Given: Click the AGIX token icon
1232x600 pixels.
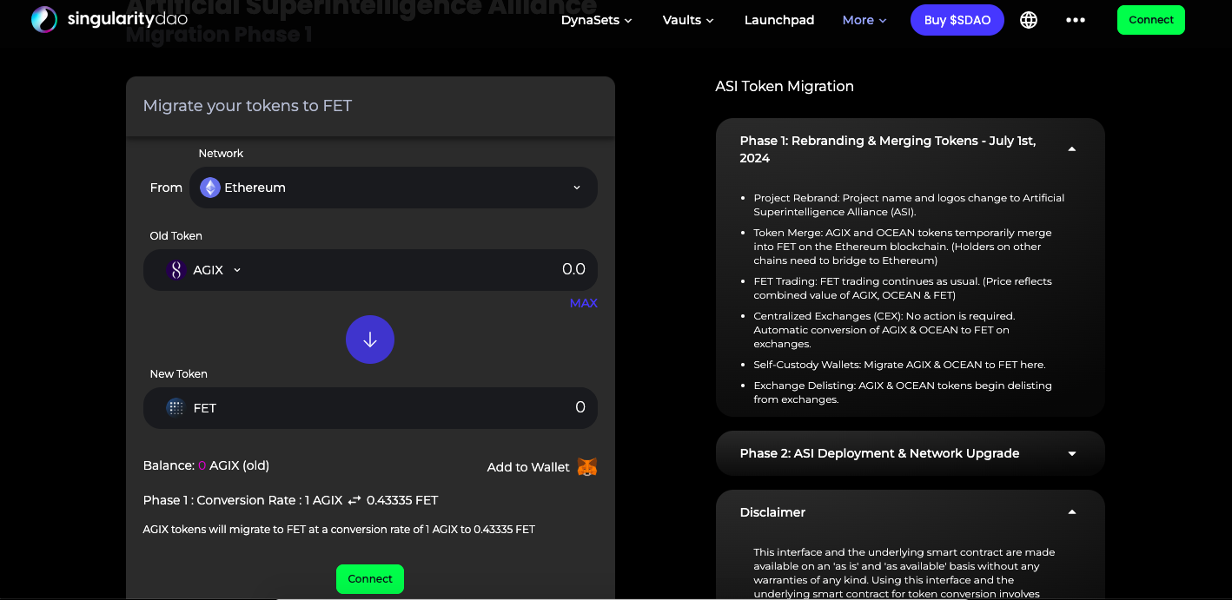Looking at the screenshot, I should click(x=176, y=270).
